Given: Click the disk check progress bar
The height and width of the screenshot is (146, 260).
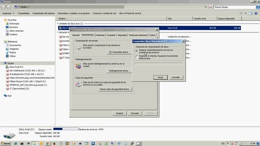Looking at the screenshot, I should tap(159, 64).
